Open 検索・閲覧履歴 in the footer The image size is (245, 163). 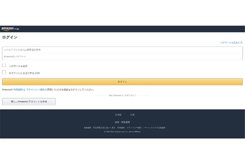(122, 122)
